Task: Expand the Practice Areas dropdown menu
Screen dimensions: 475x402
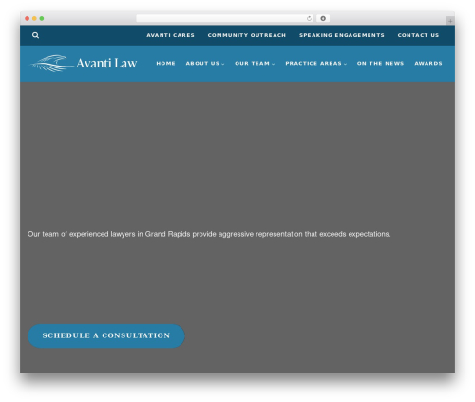Action: pyautogui.click(x=316, y=63)
